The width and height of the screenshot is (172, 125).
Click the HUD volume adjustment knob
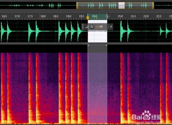click(92, 27)
